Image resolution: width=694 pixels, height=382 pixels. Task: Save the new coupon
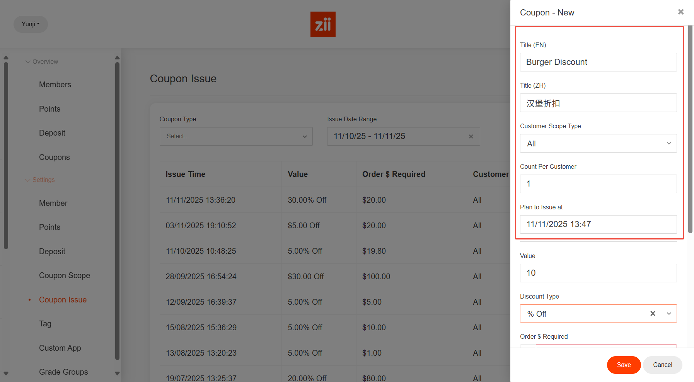(x=623, y=365)
